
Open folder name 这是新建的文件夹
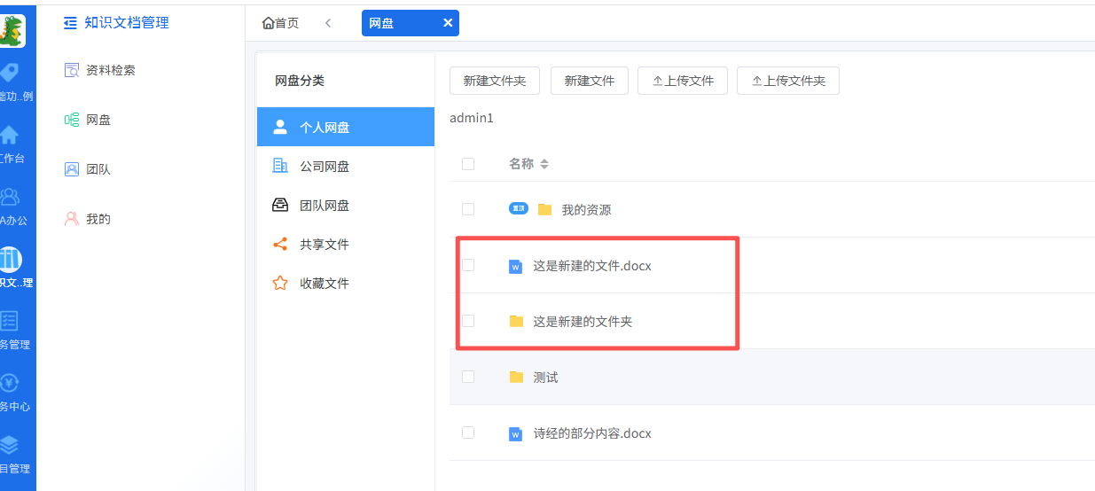click(583, 322)
